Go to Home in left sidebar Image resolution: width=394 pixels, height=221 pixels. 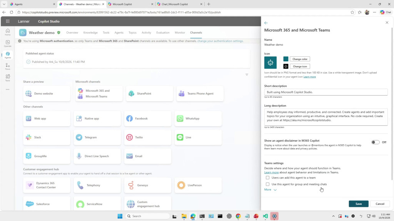(8, 32)
